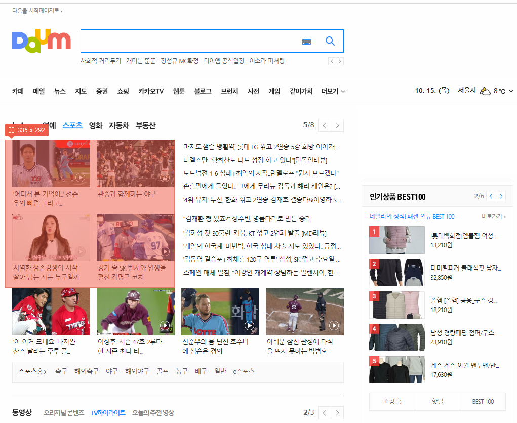Open 데일리의 정석 패션 의류 BEST 100 link
This screenshot has width=517, height=423.
pyautogui.click(x=412, y=216)
